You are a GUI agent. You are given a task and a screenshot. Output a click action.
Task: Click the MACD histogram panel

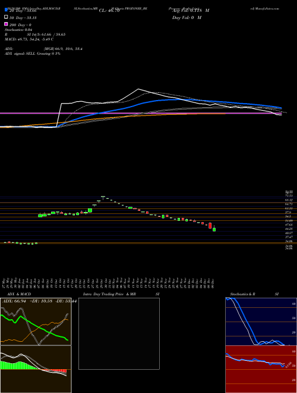36,369
